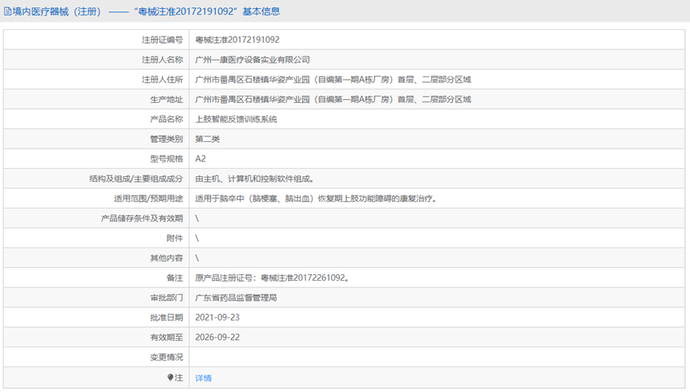Click the 注册证编号 label

(x=162, y=40)
